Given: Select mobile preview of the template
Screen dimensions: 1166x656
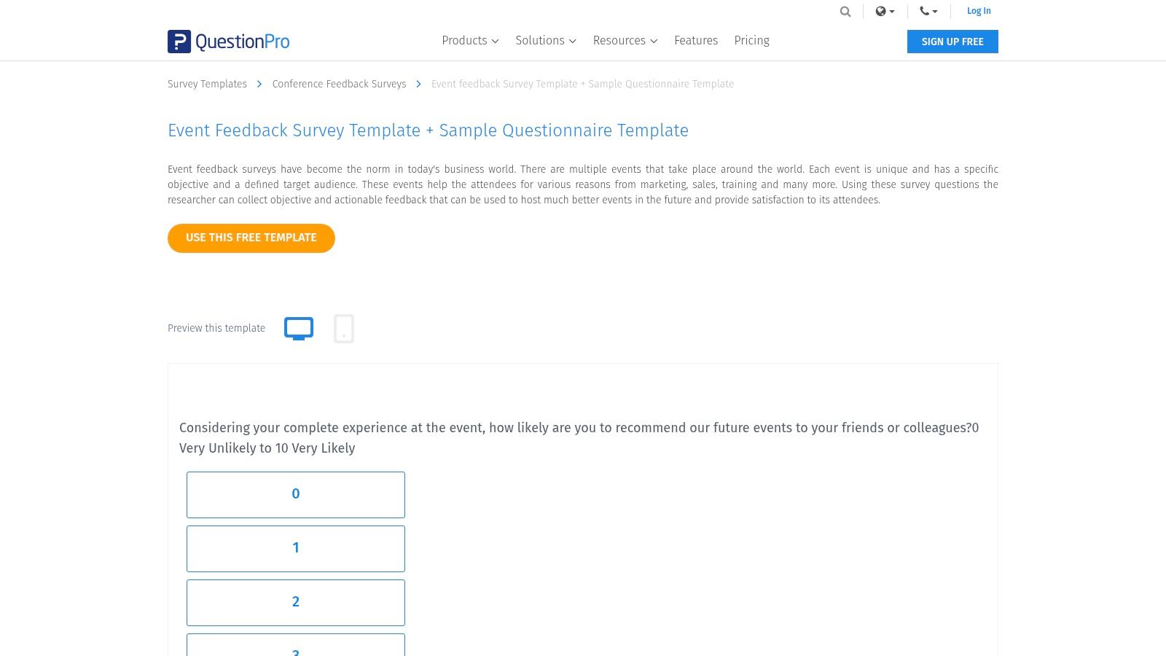Looking at the screenshot, I should tap(344, 328).
